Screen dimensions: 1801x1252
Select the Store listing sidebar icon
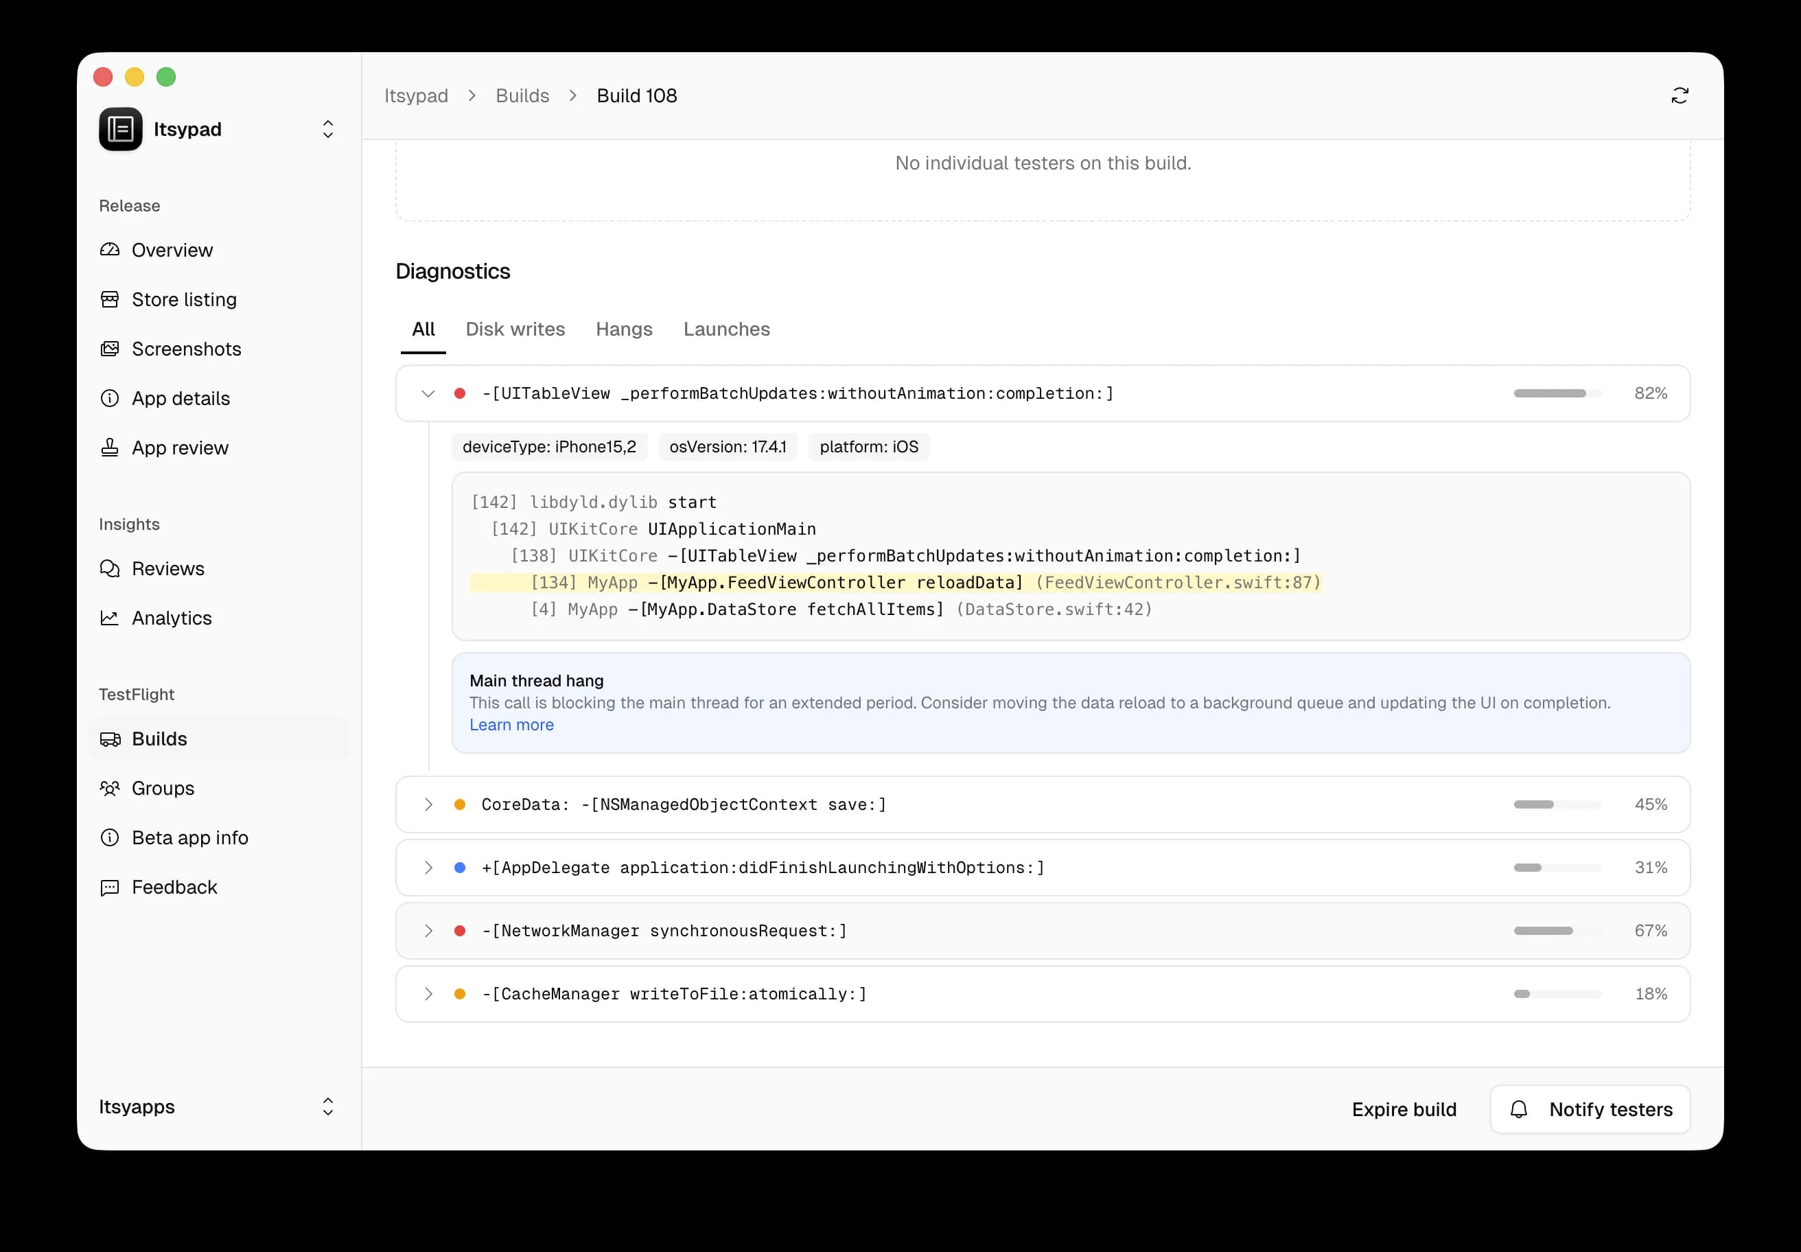pyautogui.click(x=111, y=299)
